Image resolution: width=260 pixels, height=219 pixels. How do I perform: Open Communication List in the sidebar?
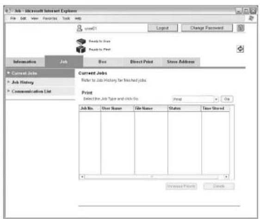40,91
